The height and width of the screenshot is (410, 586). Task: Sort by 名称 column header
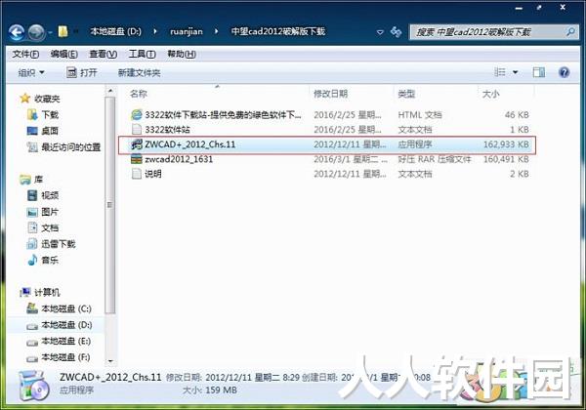point(139,94)
